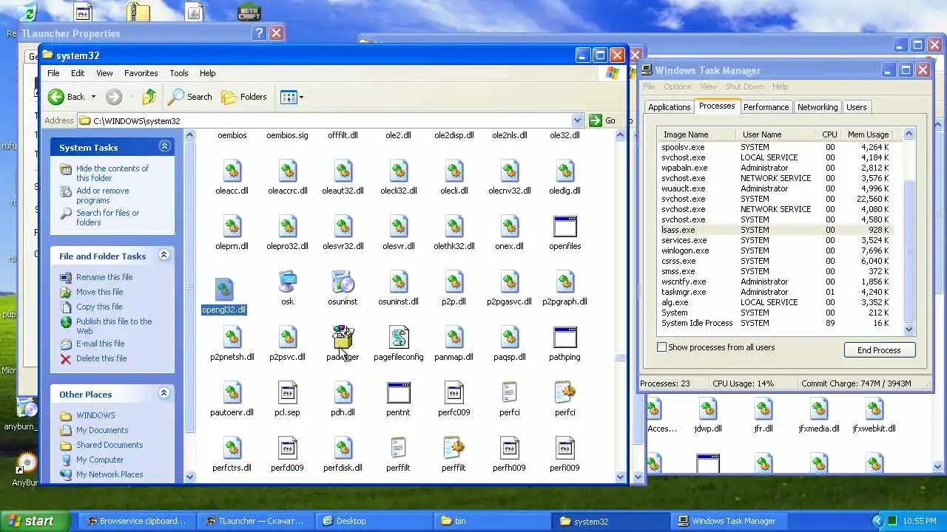Select the packager icon
Image resolution: width=947 pixels, height=532 pixels.
click(x=343, y=338)
